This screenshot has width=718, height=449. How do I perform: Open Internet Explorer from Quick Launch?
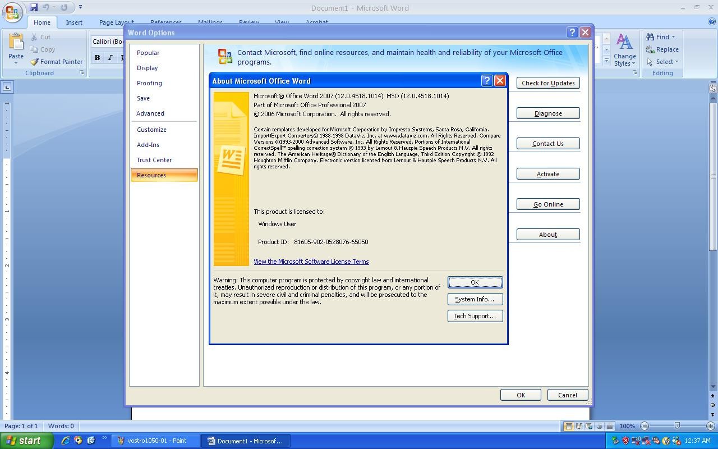coord(66,441)
